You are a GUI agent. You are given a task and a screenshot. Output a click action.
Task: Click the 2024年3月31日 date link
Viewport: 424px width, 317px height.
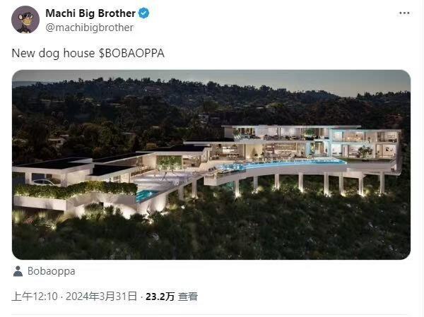click(101, 297)
